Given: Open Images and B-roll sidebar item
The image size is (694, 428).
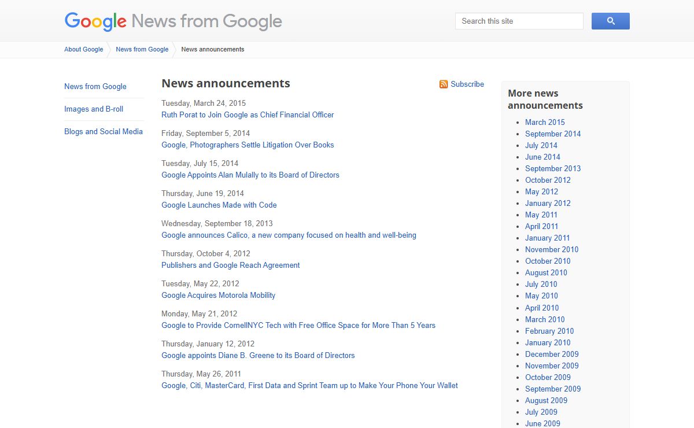Looking at the screenshot, I should [x=94, y=109].
